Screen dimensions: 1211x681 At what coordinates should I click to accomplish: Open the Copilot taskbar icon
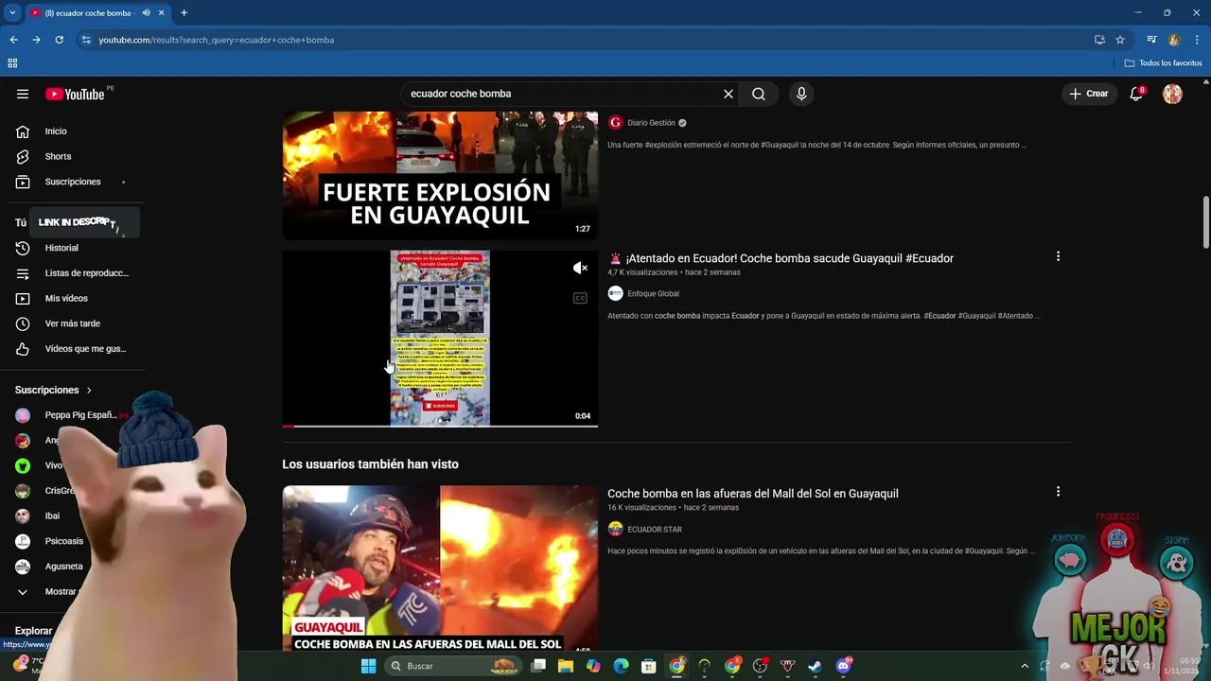(593, 666)
